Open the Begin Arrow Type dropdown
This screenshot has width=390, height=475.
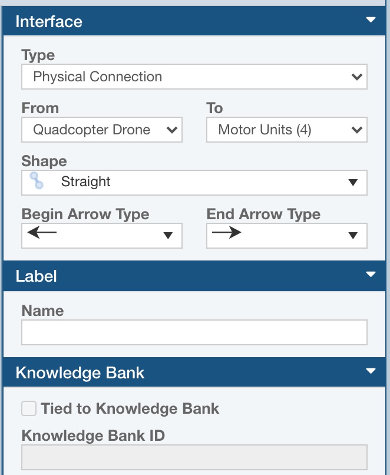pyautogui.click(x=102, y=235)
